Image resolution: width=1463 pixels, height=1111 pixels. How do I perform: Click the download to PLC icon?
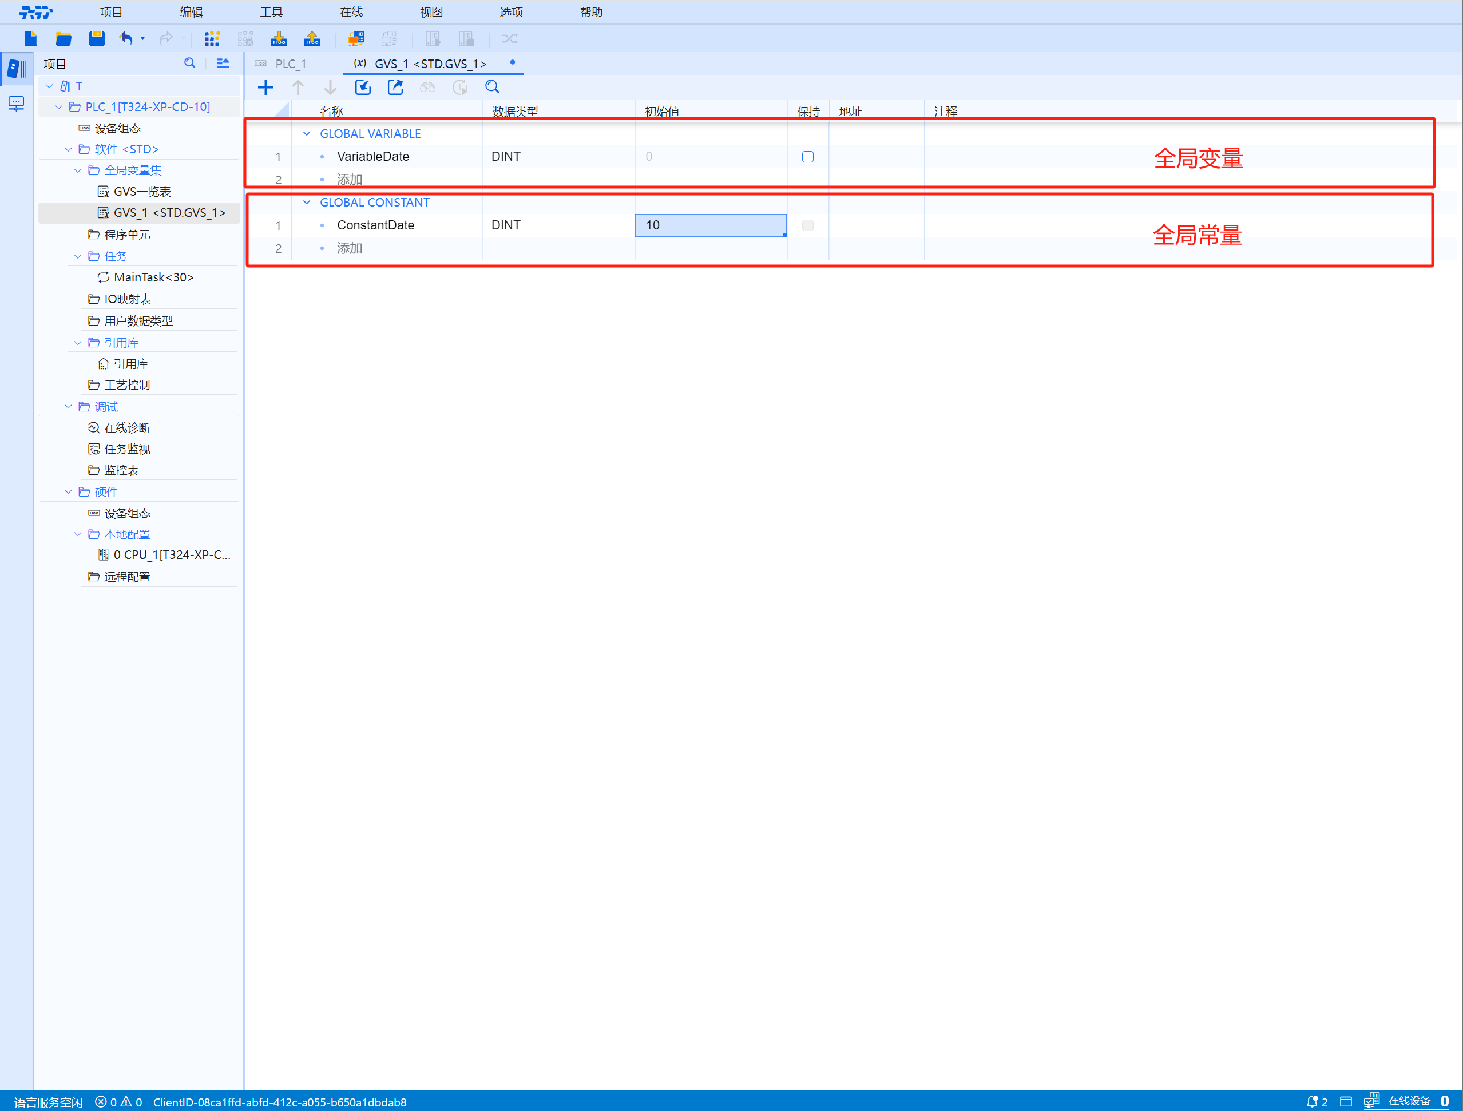pyautogui.click(x=279, y=39)
